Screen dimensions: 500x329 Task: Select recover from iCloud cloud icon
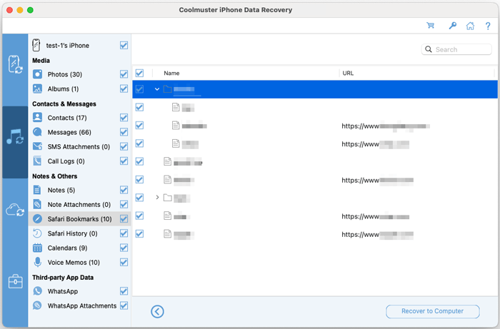(x=15, y=210)
